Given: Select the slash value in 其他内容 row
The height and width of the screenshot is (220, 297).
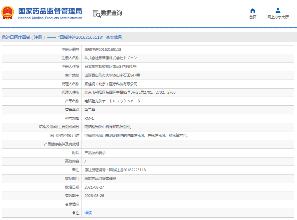Looking at the screenshot, I should coord(85,161).
